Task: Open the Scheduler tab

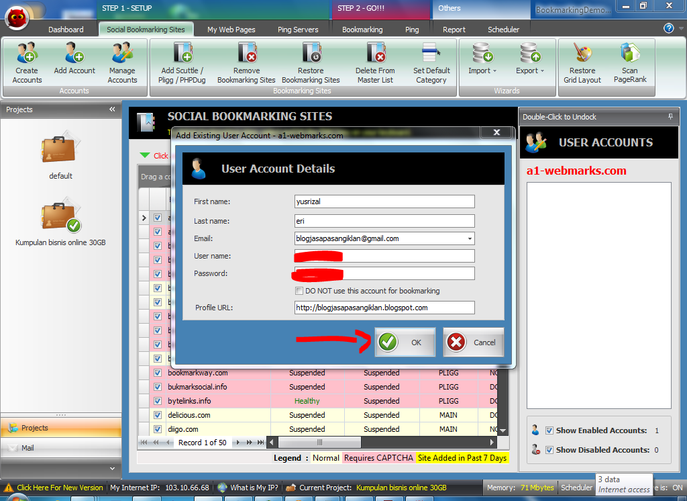Action: pos(503,30)
